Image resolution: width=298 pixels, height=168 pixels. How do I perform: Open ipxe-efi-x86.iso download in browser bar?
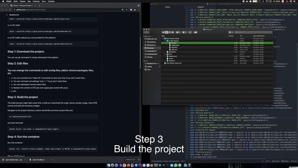[x=39, y=160]
